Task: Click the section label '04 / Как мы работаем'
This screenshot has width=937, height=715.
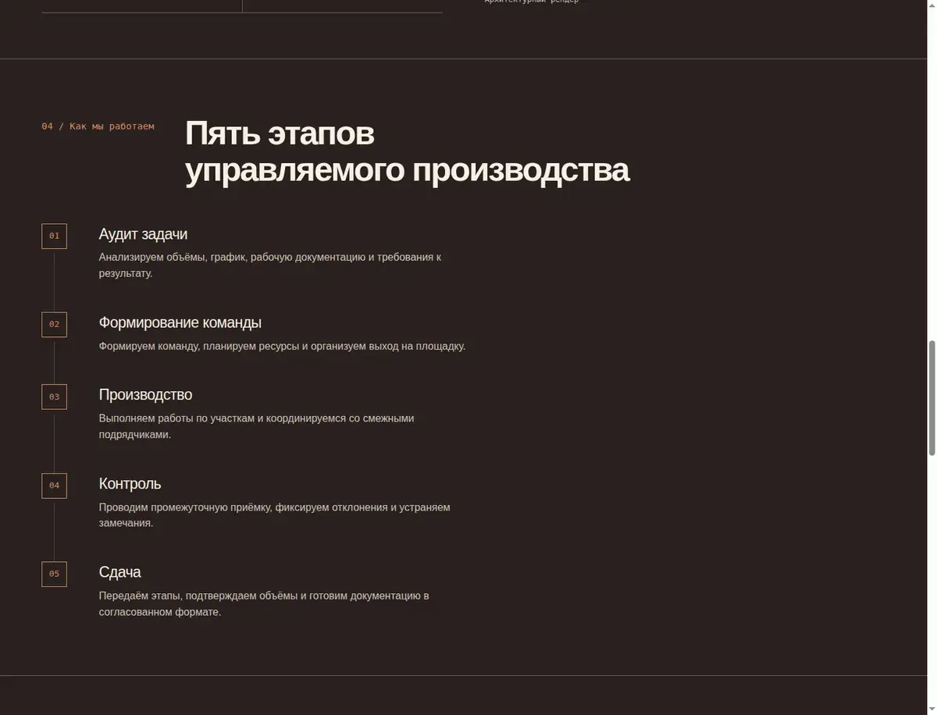Action: tap(98, 126)
